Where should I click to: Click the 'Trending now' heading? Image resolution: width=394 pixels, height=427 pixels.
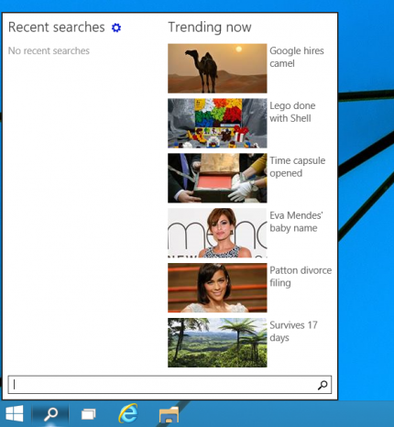click(x=210, y=27)
